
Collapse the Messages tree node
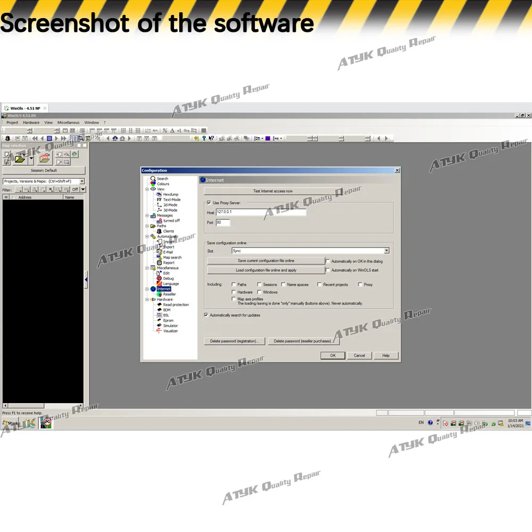coord(147,215)
